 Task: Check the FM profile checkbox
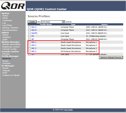tap(29, 36)
